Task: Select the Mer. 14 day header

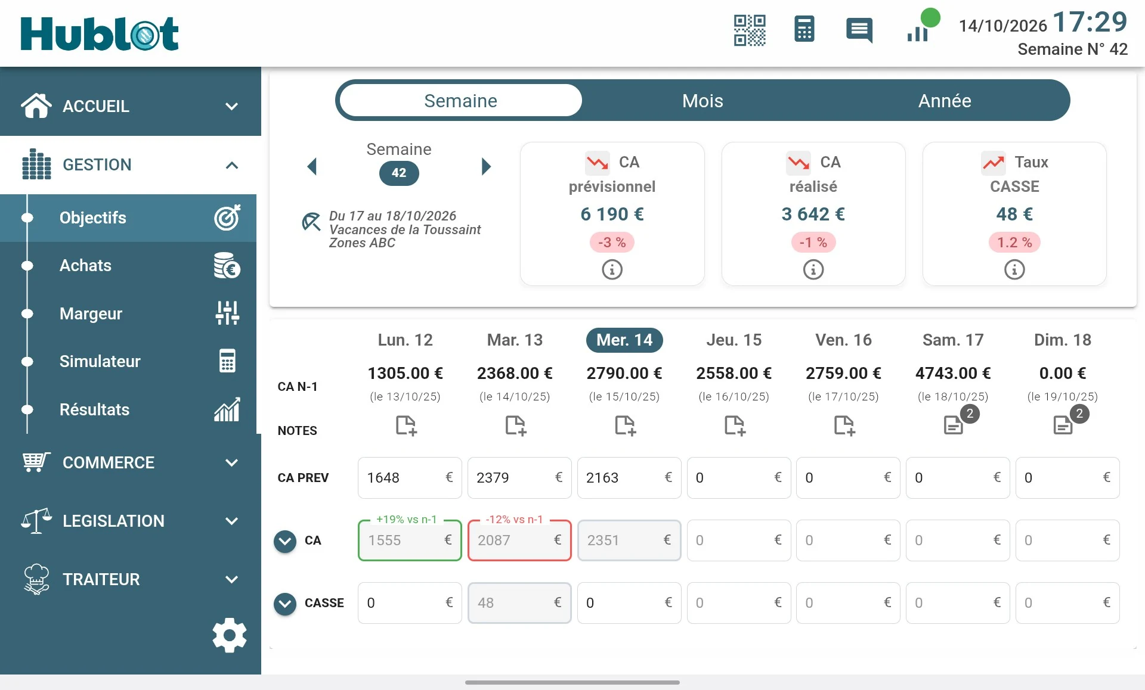Action: click(x=624, y=340)
